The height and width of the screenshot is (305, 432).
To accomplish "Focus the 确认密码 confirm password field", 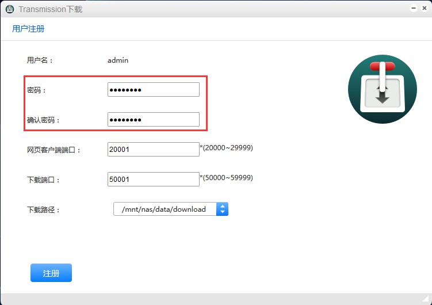I will [x=153, y=120].
